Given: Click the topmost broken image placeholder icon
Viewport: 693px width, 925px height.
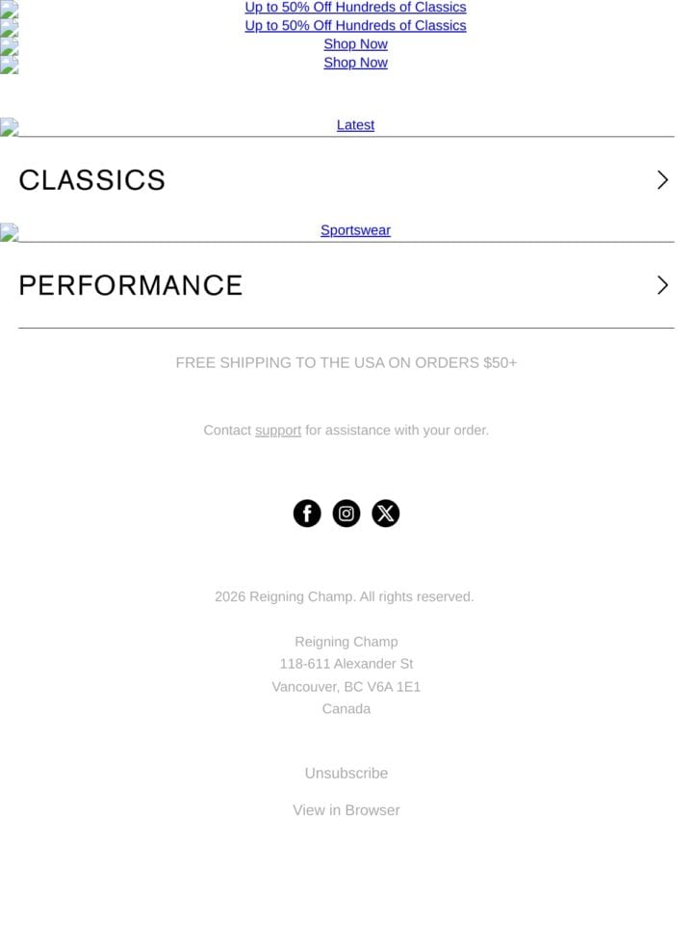Looking at the screenshot, I should coord(9,9).
